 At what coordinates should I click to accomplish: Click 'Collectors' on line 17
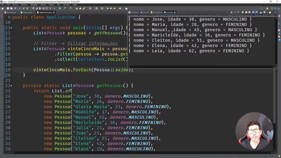tap(91, 59)
